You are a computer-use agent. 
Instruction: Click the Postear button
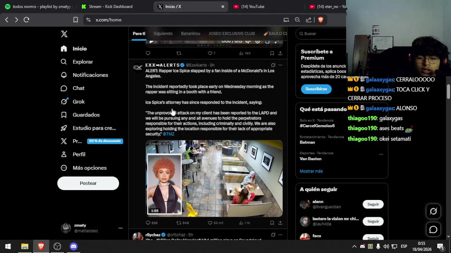[x=88, y=183]
